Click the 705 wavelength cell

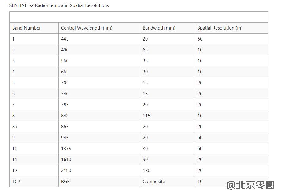tap(65, 83)
